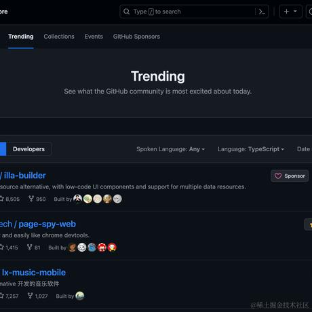Open the command palette icon in search bar
This screenshot has height=312, width=312.
pyautogui.click(x=262, y=12)
